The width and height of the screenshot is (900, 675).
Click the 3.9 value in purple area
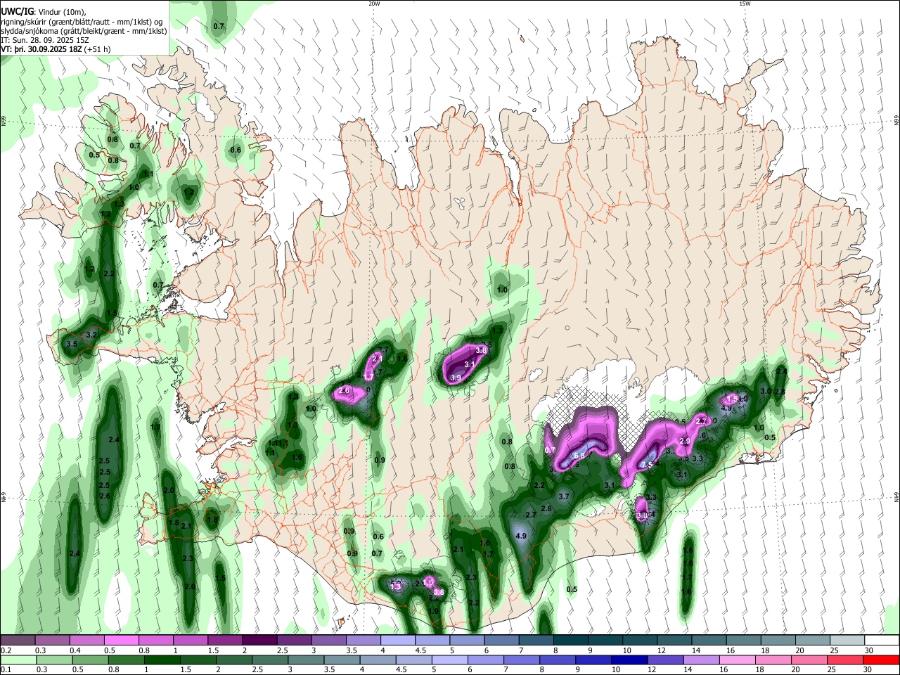(456, 378)
